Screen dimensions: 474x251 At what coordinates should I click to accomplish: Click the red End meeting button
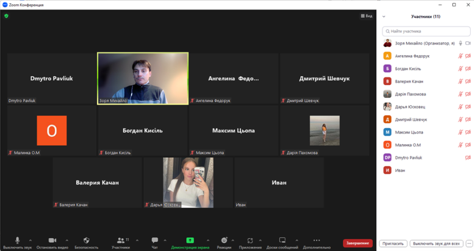[x=357, y=243]
